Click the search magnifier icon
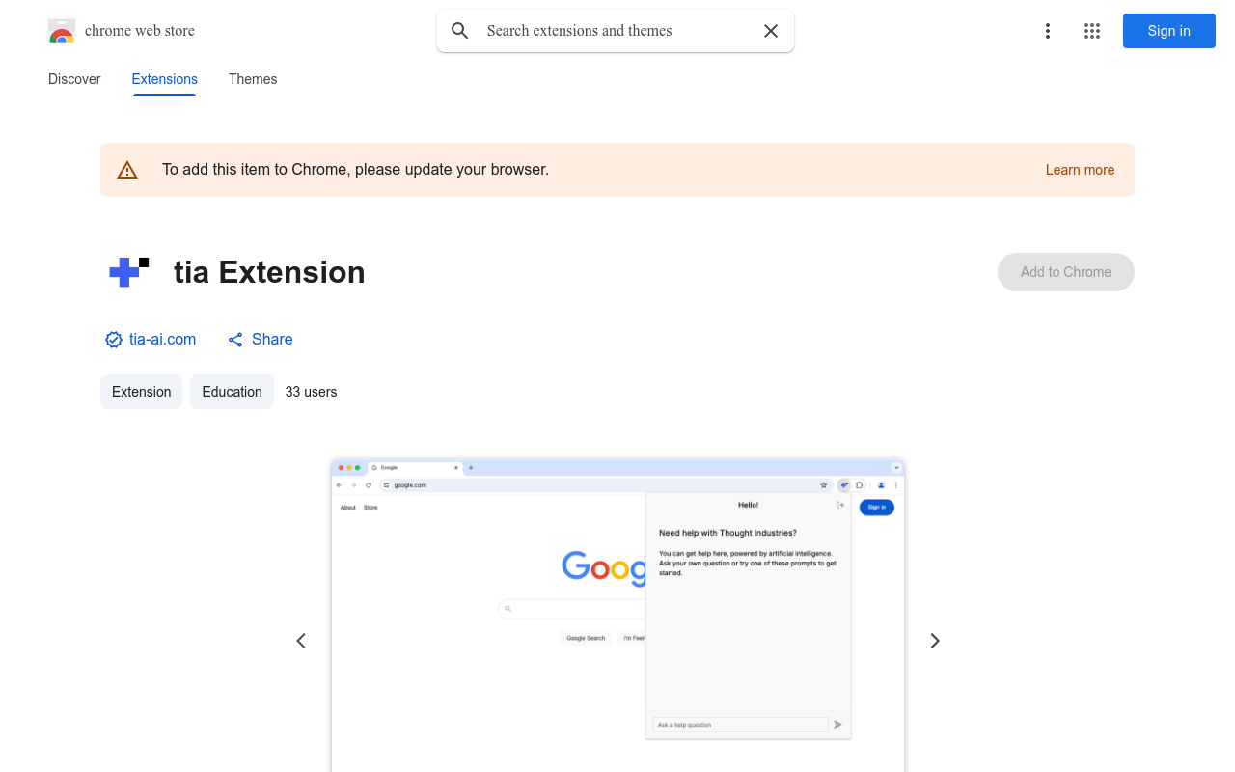Screen dimensions: 1235x772 pyautogui.click(x=460, y=31)
